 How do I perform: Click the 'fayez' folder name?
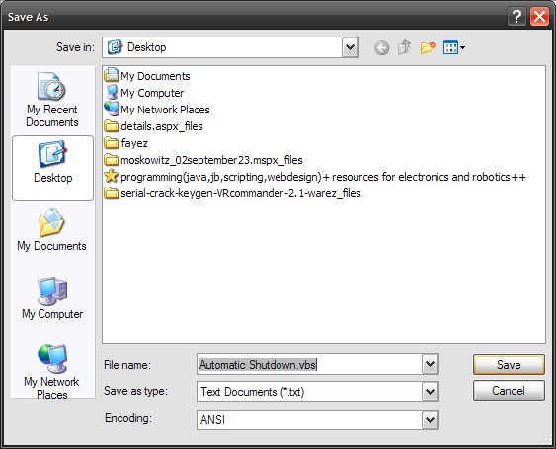point(134,143)
